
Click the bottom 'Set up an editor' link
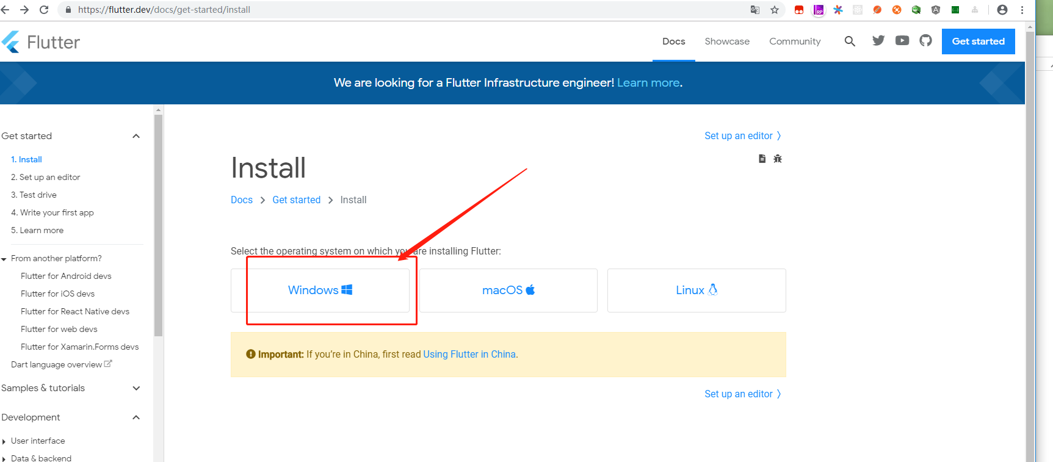pyautogui.click(x=743, y=394)
